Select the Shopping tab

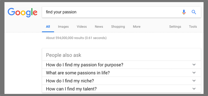118,26
